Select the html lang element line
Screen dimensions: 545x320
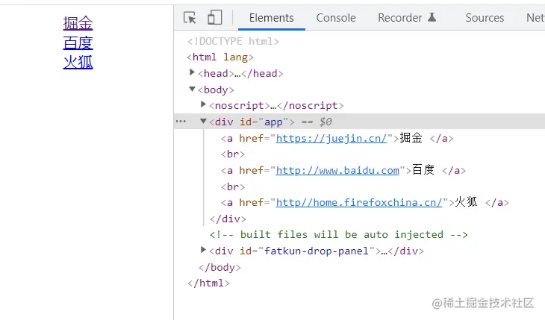click(x=222, y=57)
